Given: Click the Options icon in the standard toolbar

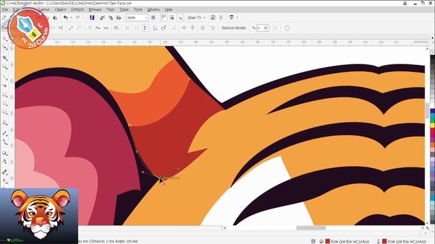Looking at the screenshot, I should pyautogui.click(x=213, y=18).
